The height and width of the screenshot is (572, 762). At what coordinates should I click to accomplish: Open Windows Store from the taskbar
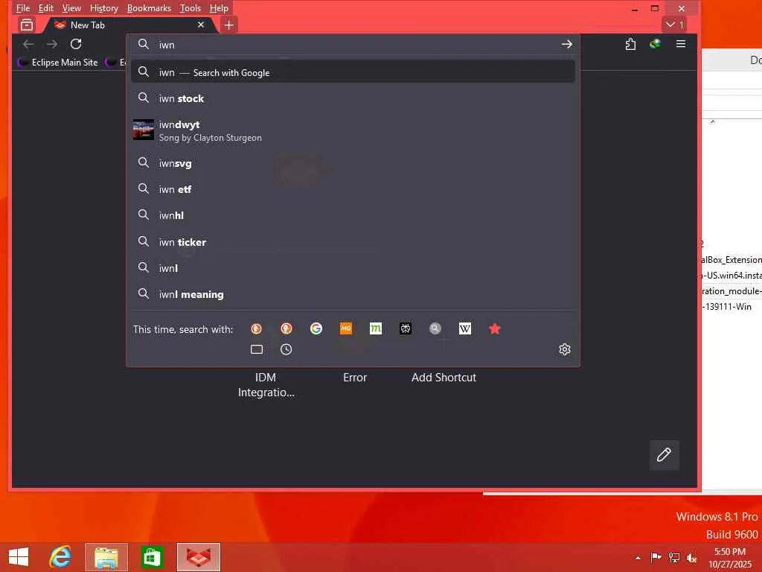[x=152, y=557]
